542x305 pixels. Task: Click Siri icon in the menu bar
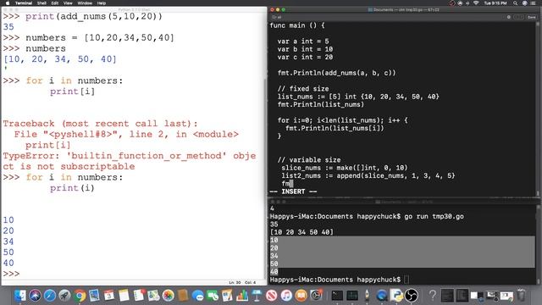(x=525, y=3)
